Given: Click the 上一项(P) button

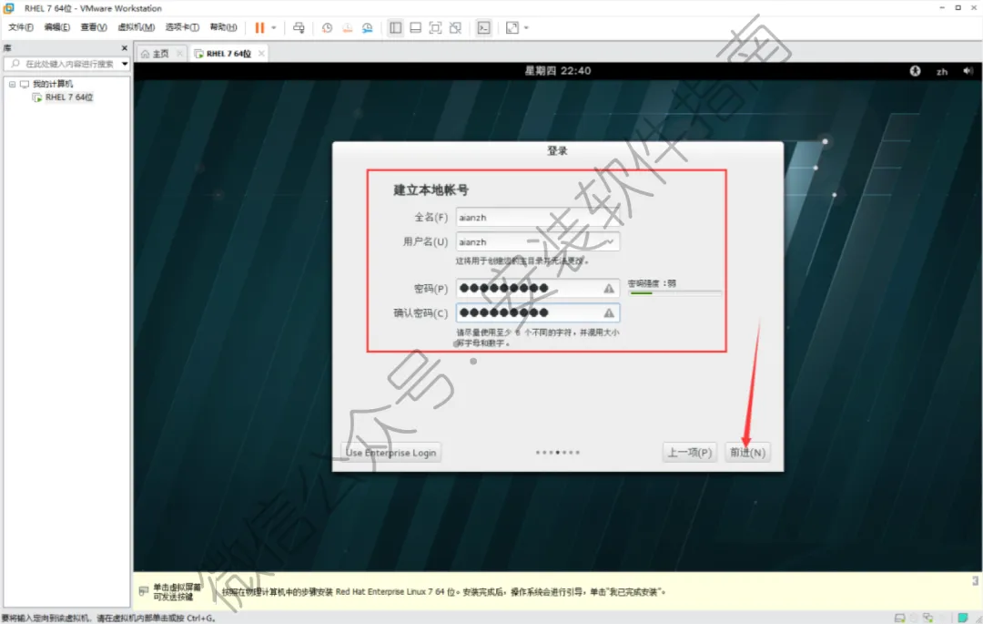Looking at the screenshot, I should (x=689, y=452).
